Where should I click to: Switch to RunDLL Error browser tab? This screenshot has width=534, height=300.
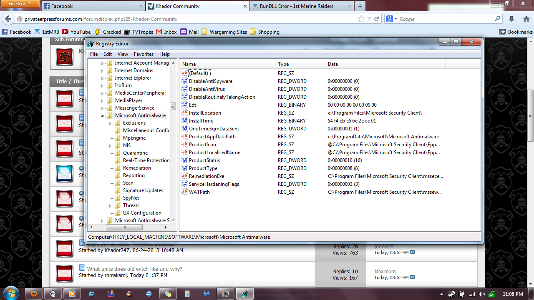(x=302, y=6)
